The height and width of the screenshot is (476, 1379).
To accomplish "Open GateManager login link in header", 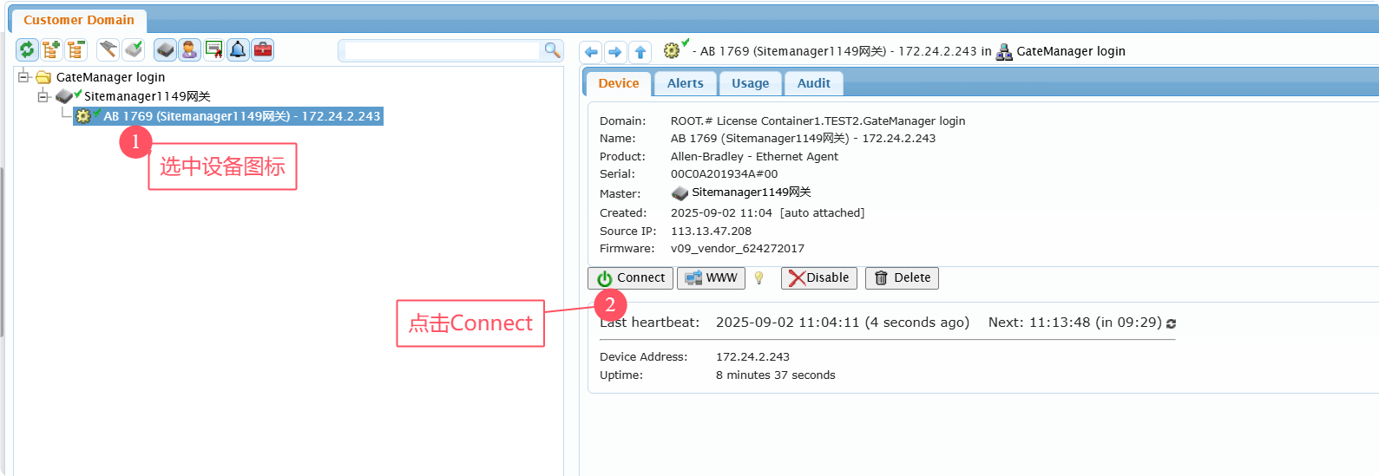I will [x=1071, y=51].
